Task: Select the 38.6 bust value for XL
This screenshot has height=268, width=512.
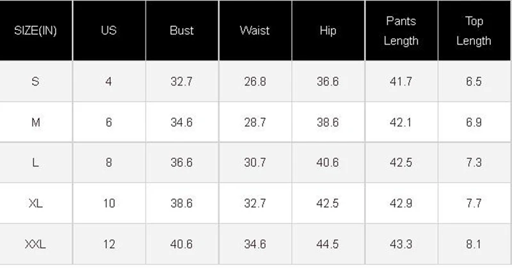Action: point(182,204)
